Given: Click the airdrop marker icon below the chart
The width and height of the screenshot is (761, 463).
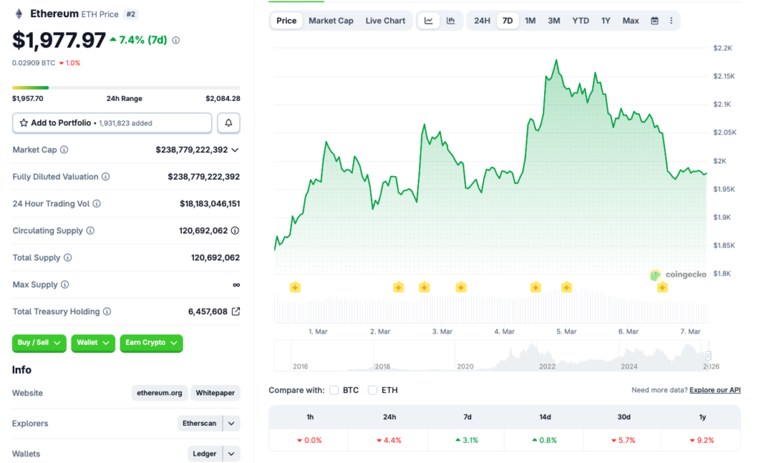Looking at the screenshot, I should pyautogui.click(x=296, y=286).
